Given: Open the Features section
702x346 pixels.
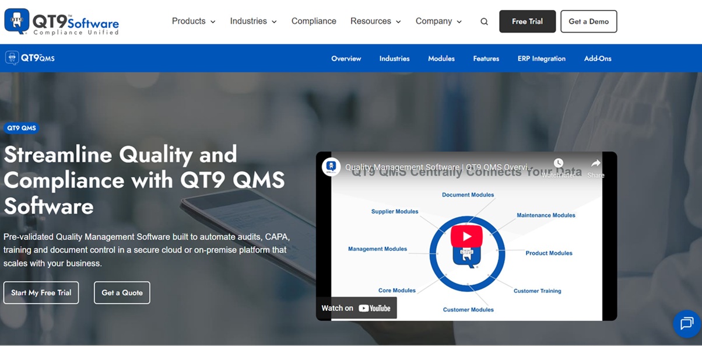Looking at the screenshot, I should tap(486, 58).
